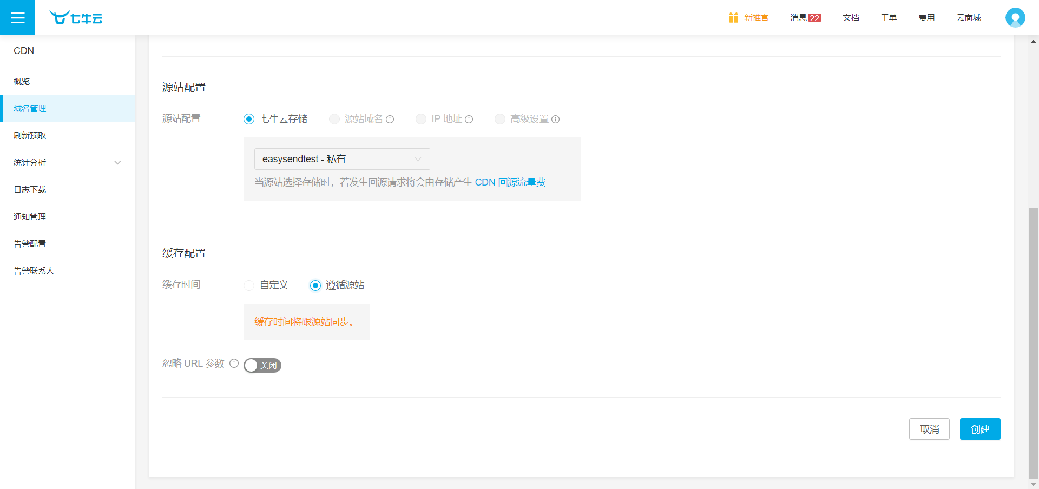Click info icon beside IP 地址
Screen dimensions: 1039x489
click(x=469, y=120)
